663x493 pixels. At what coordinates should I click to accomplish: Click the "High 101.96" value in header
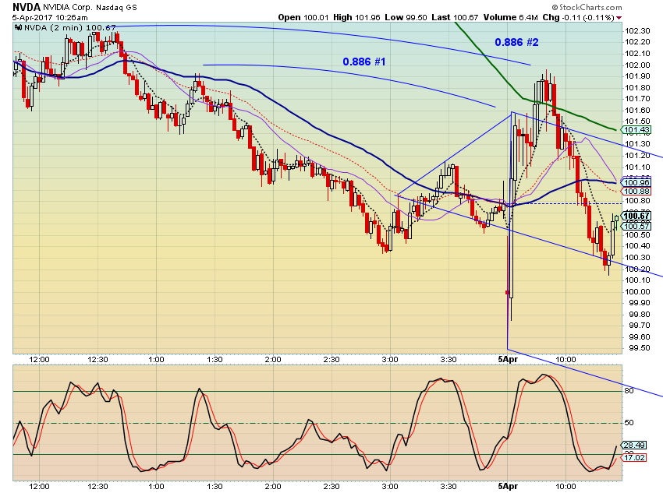356,17
